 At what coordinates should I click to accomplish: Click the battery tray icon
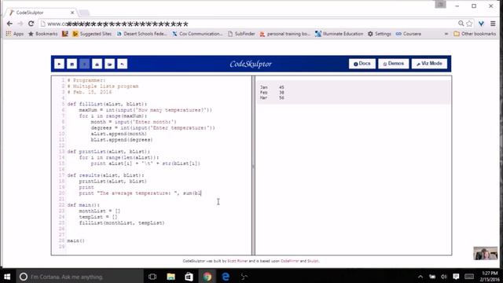(x=432, y=277)
